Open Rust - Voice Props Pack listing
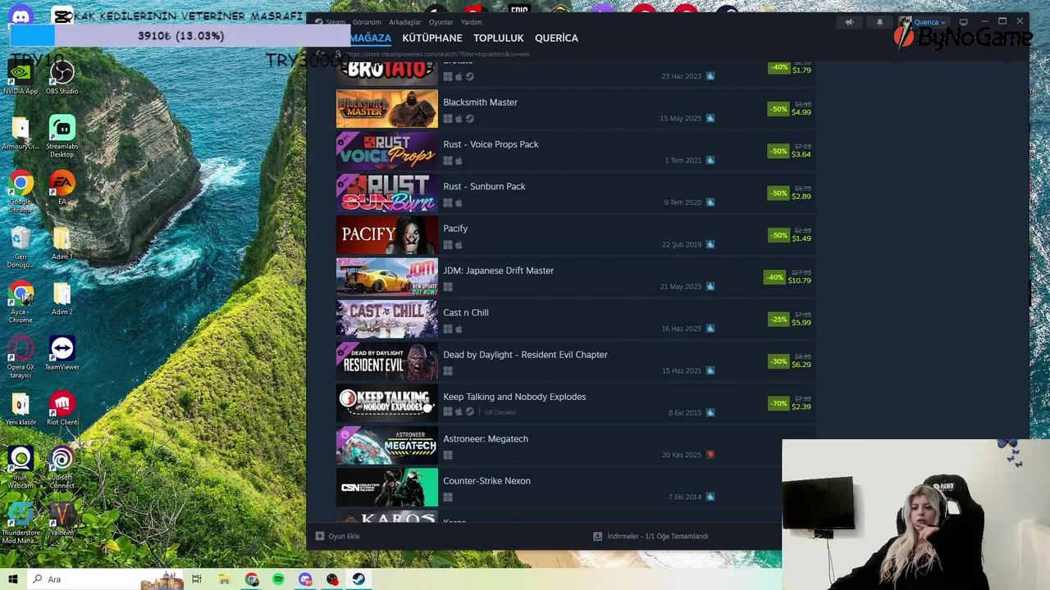The image size is (1050, 590). point(576,151)
